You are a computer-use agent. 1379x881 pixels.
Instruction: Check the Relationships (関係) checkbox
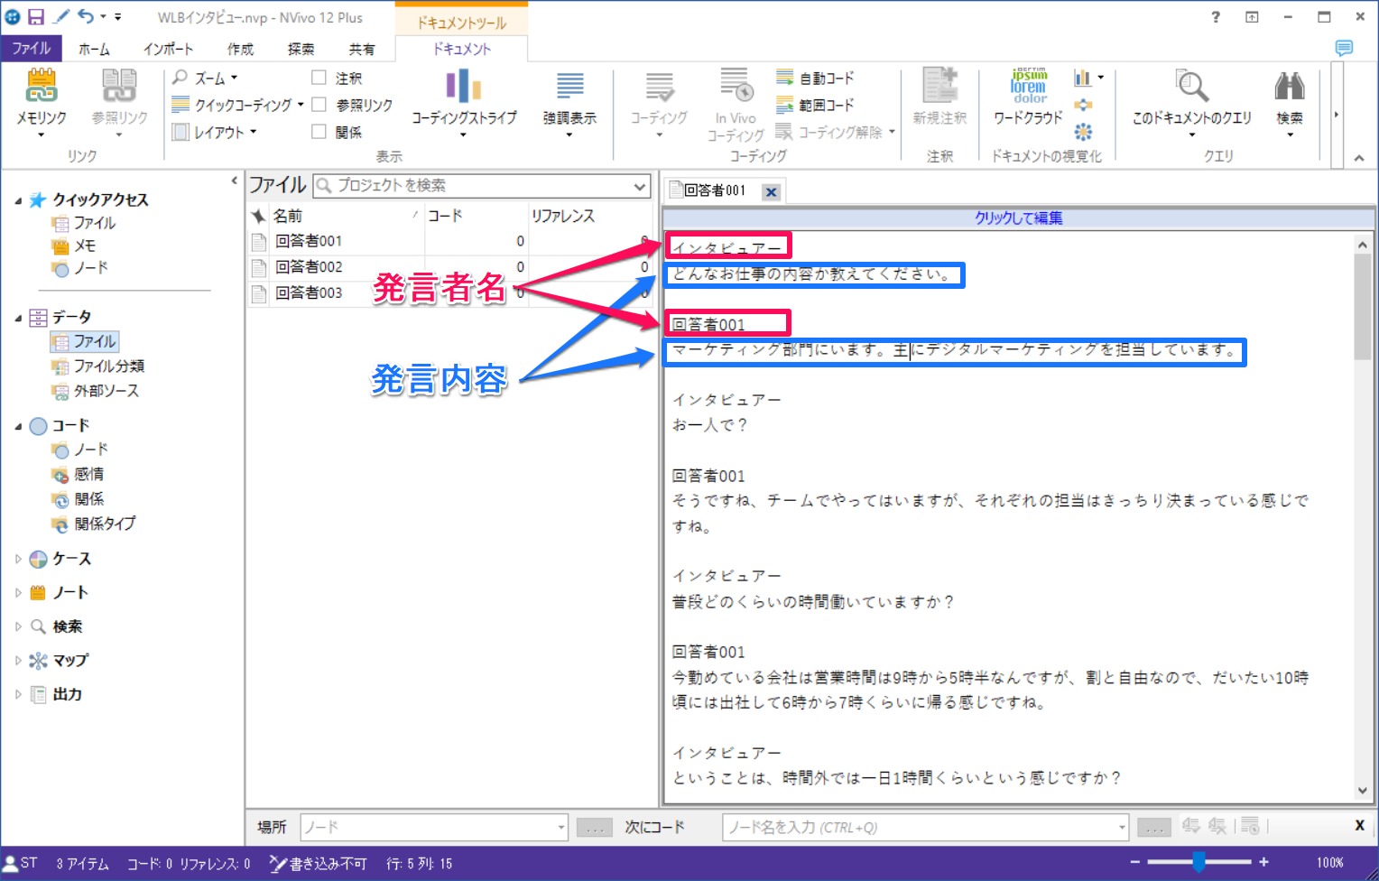tap(319, 132)
